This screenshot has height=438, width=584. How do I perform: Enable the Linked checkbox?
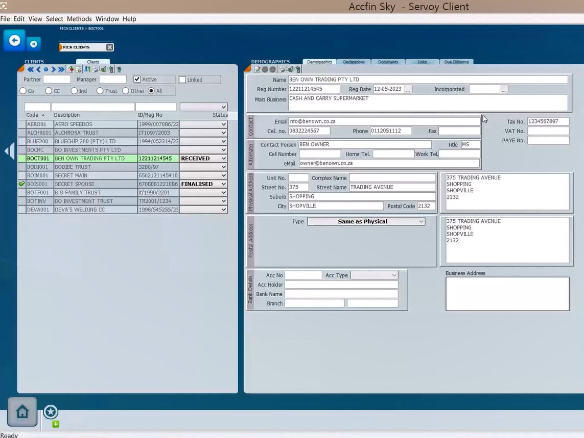(x=182, y=80)
